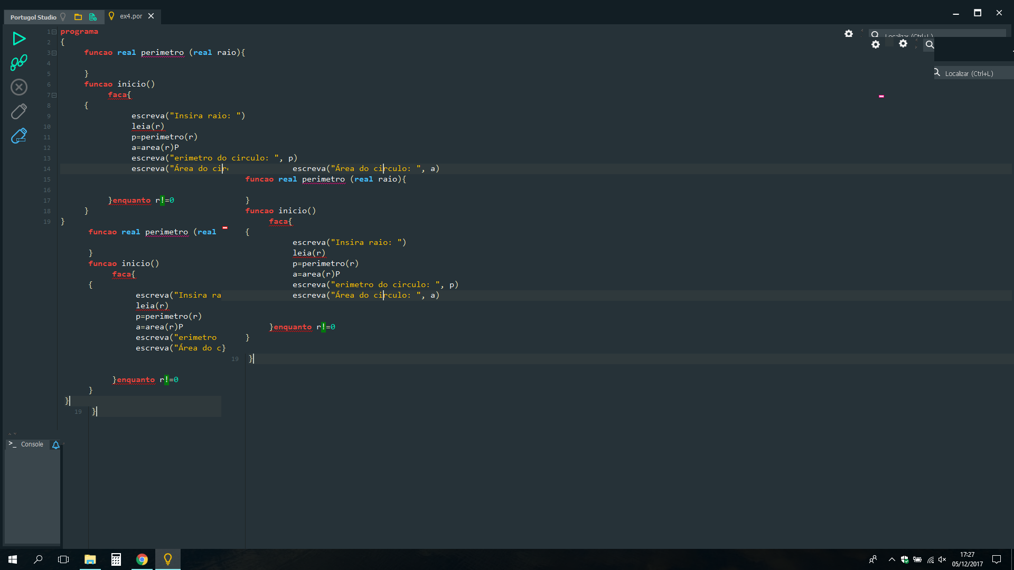1014x570 pixels.
Task: Click the gray USB save icon
Action: click(19, 111)
